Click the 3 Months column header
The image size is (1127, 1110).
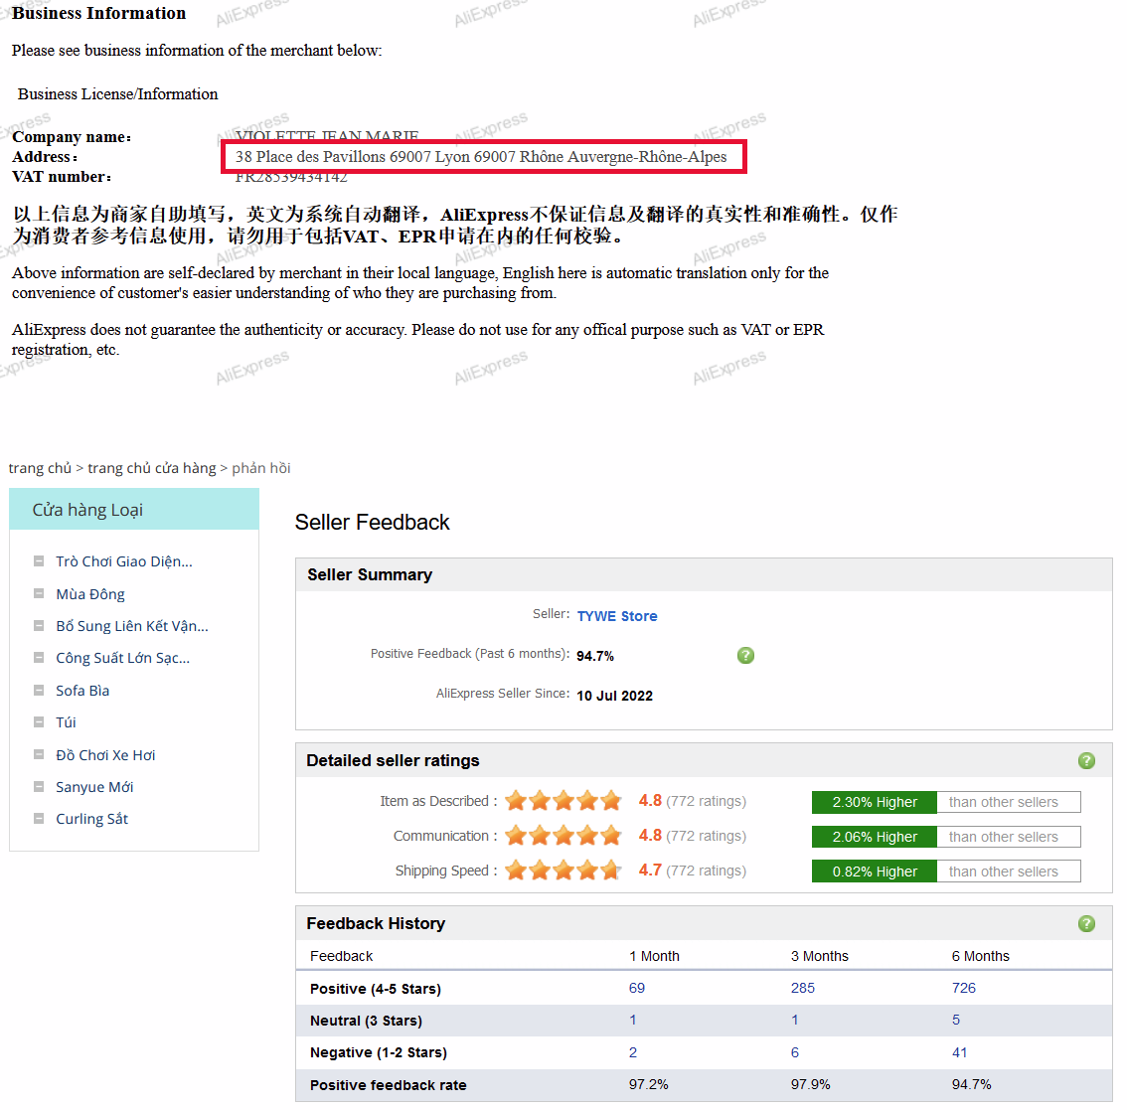click(819, 956)
